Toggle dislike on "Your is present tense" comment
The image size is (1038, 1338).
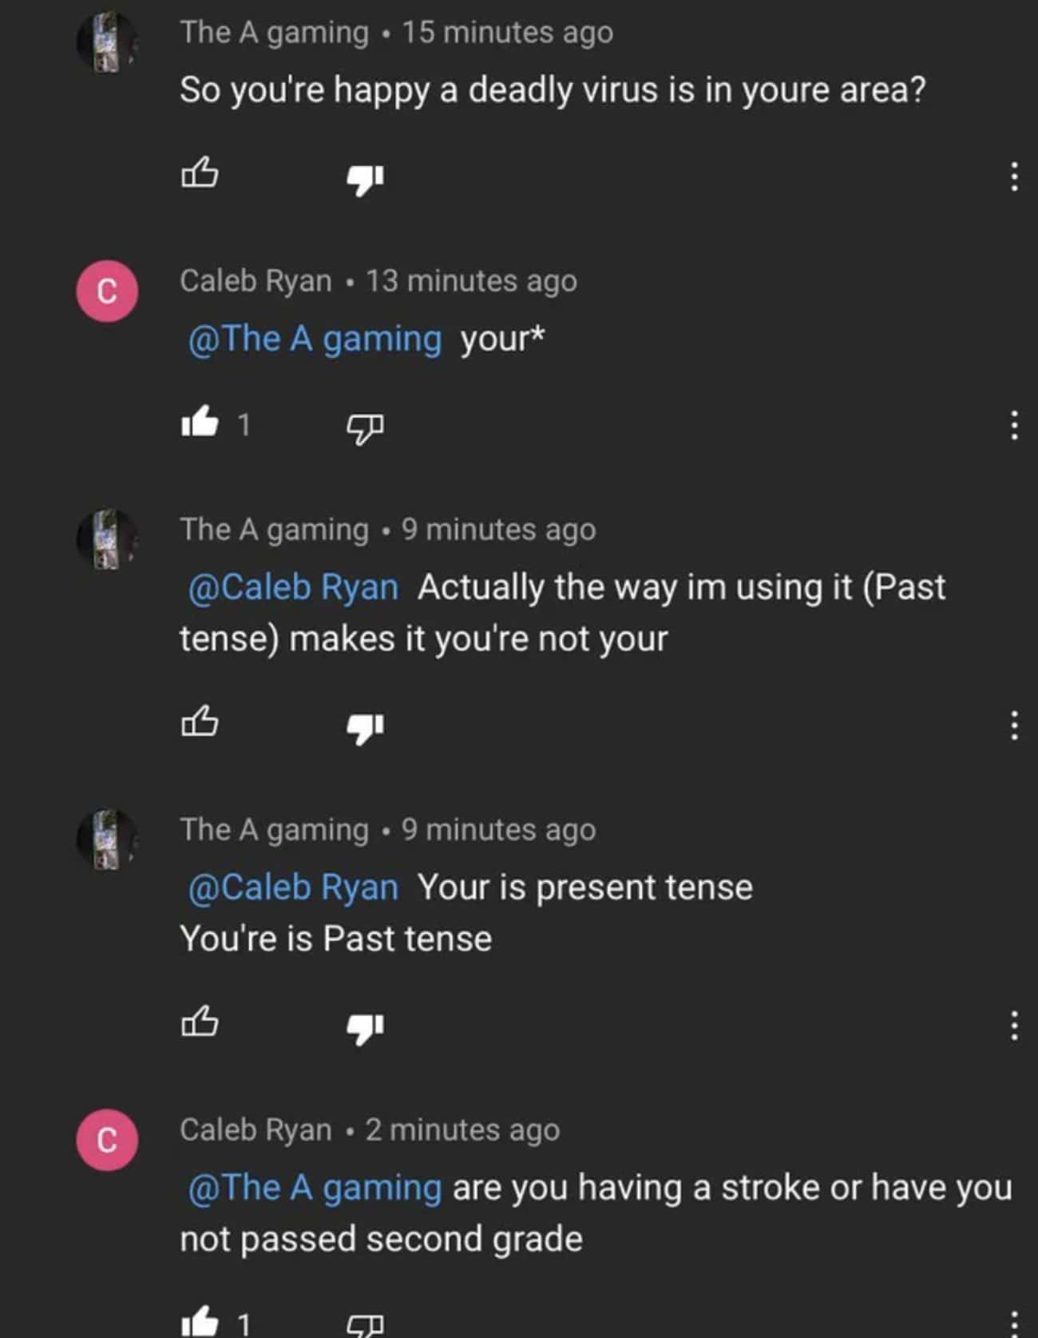point(365,1029)
